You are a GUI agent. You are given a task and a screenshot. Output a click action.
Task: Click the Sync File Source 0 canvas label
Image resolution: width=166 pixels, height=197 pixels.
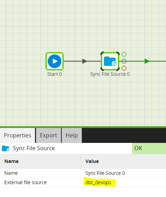coord(110,74)
